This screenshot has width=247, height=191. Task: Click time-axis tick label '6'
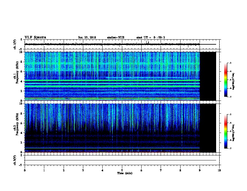pyautogui.click(x=142, y=170)
